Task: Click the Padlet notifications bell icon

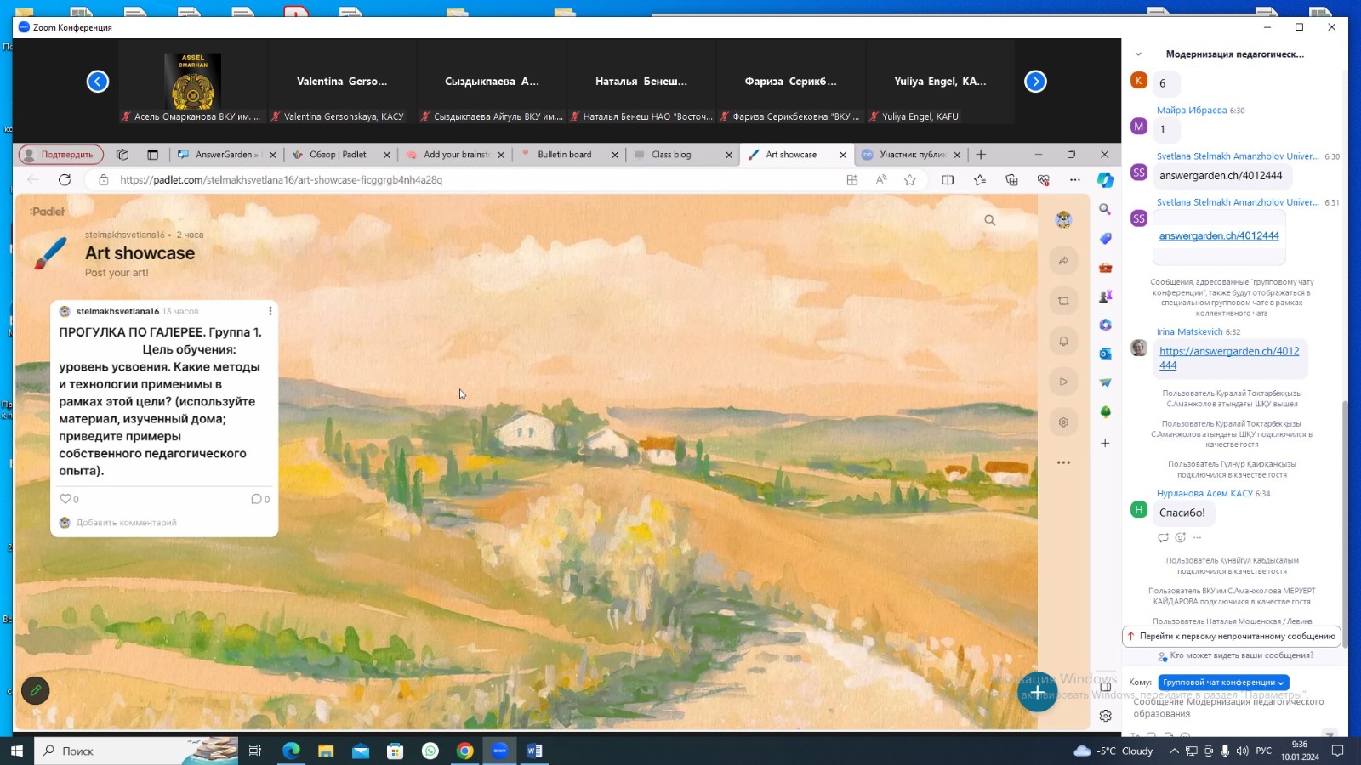Action: (1063, 342)
